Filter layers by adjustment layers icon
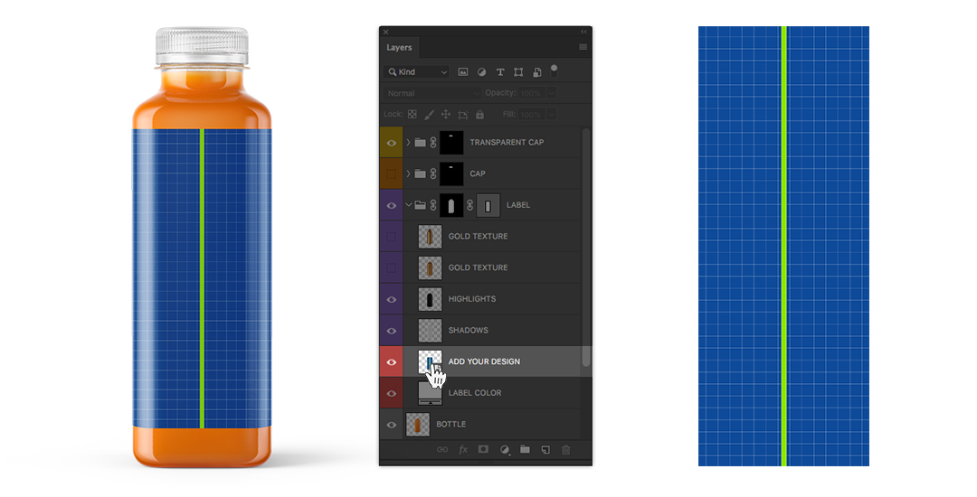 (481, 72)
